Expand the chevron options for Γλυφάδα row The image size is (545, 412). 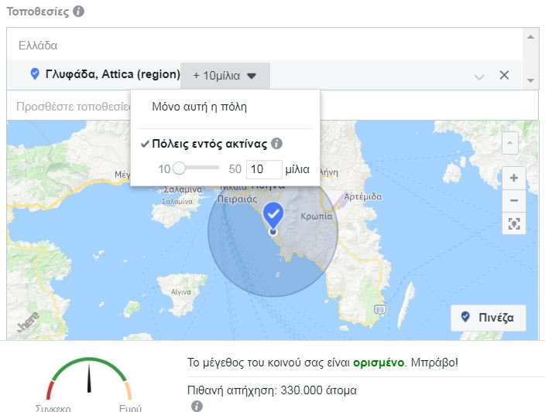479,76
